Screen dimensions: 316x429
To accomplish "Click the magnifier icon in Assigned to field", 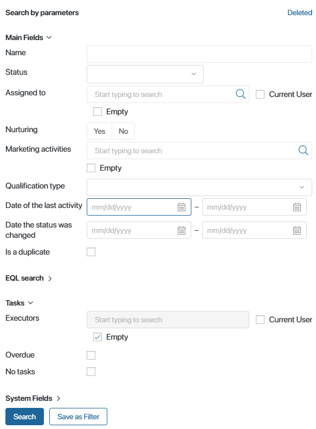I will coord(241,94).
